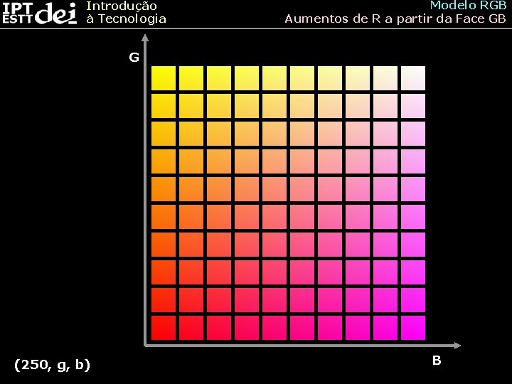512x384 pixels.
Task: Select the second swatch in the top row
Action: pyautogui.click(x=191, y=78)
